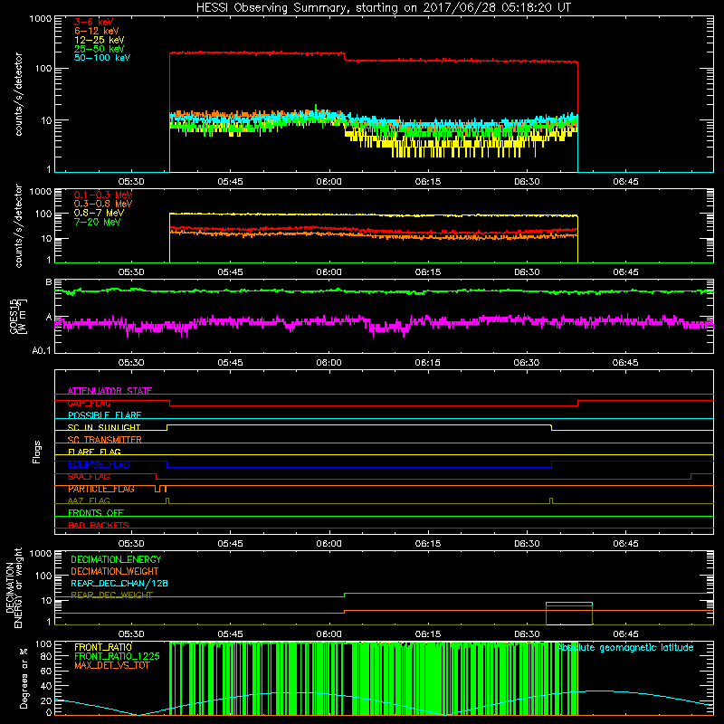Click the HESSI Observing Summary title text
This screenshot has width=724, height=724.
[384, 7]
